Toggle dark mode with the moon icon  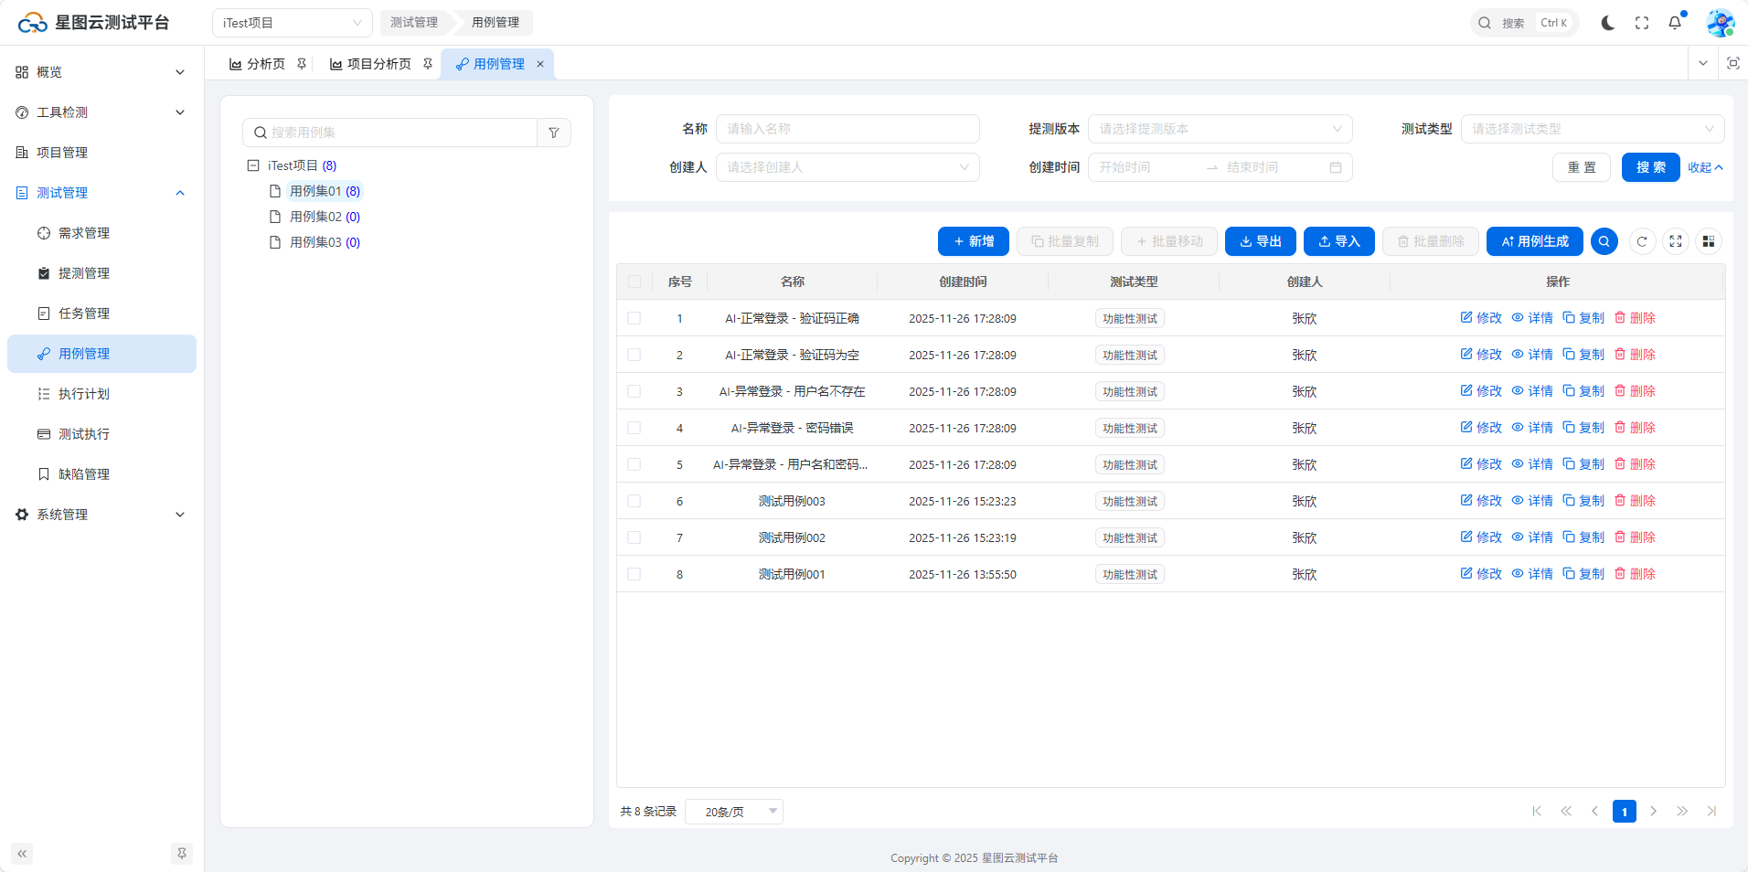tap(1607, 23)
